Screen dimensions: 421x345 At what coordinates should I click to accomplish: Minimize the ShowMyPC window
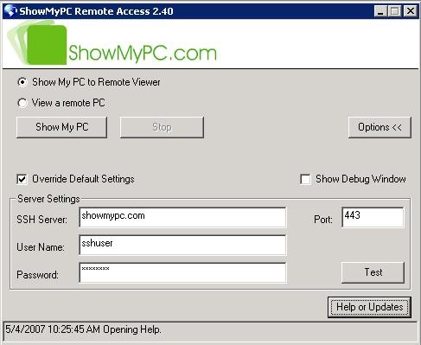[x=380, y=11]
